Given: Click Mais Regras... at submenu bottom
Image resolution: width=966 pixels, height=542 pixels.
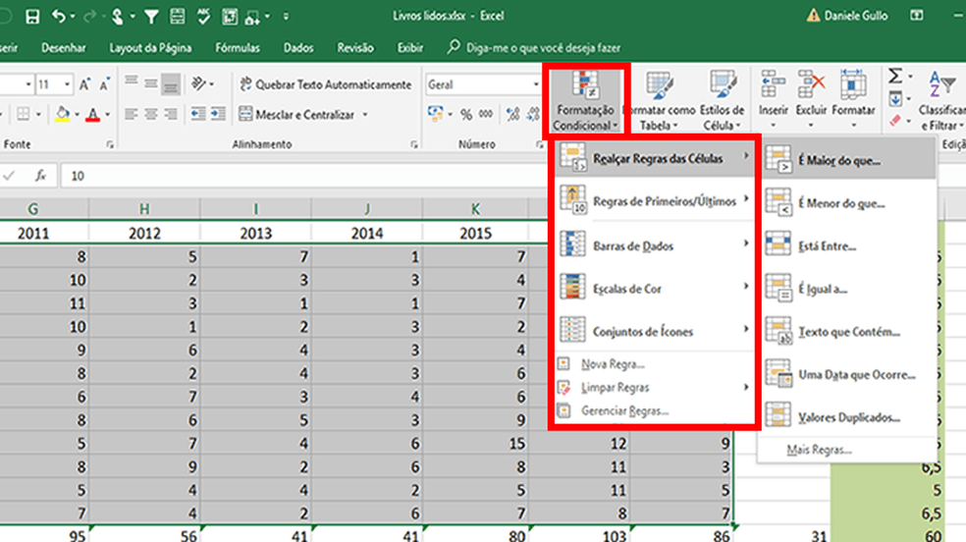Looking at the screenshot, I should tap(819, 451).
